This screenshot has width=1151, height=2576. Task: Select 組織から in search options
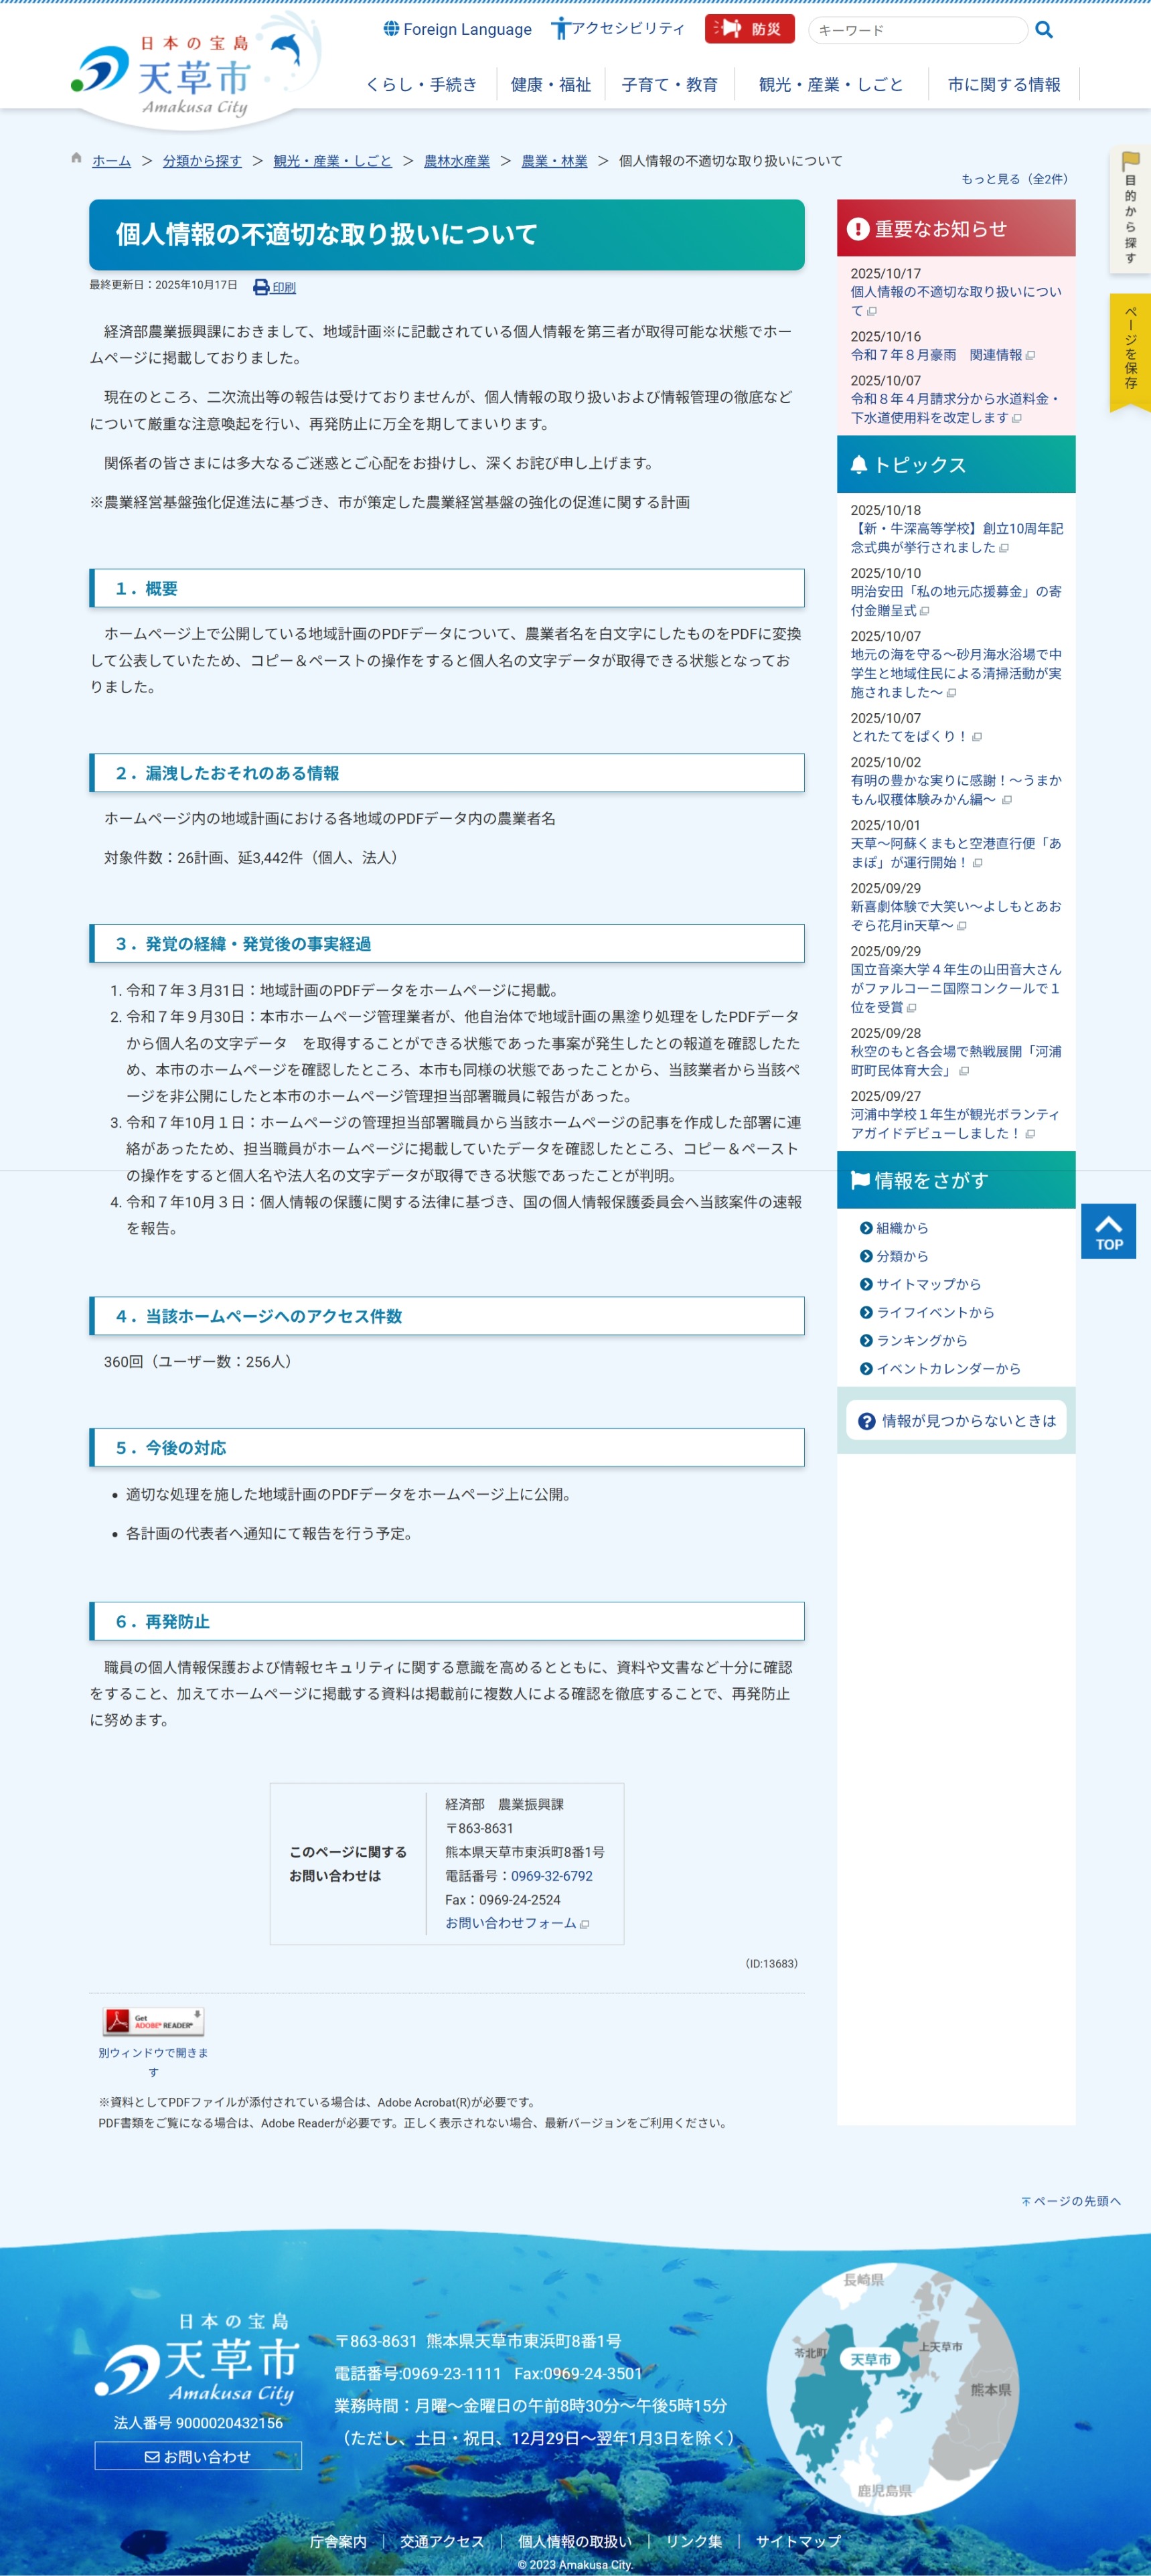[x=901, y=1228]
